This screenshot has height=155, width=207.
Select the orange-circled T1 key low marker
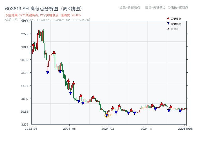click(x=107, y=115)
